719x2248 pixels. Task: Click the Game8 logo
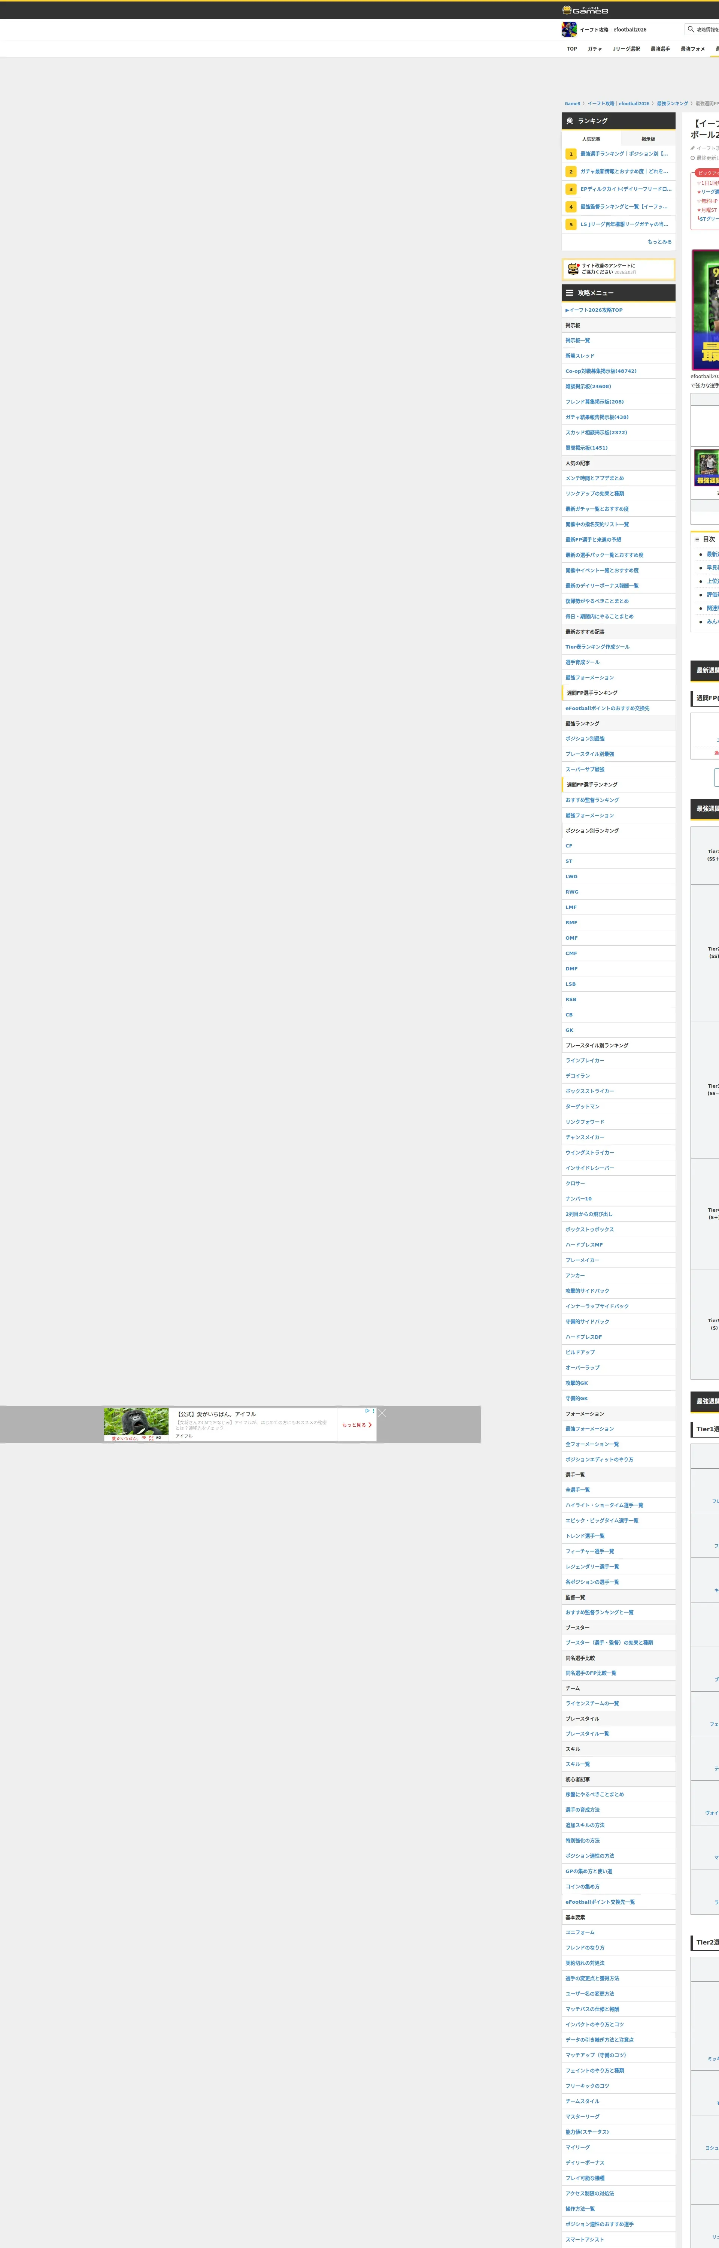(x=585, y=10)
